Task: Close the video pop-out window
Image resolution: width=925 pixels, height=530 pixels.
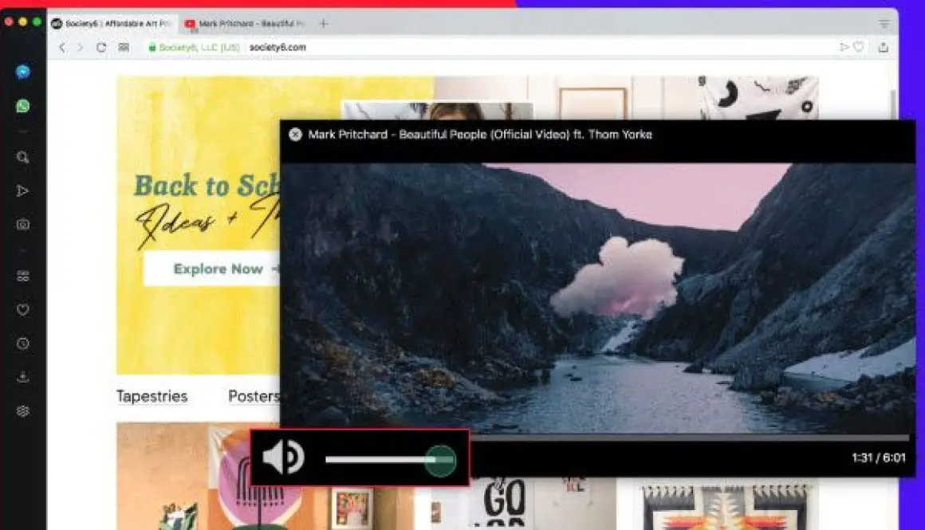Action: (x=295, y=135)
